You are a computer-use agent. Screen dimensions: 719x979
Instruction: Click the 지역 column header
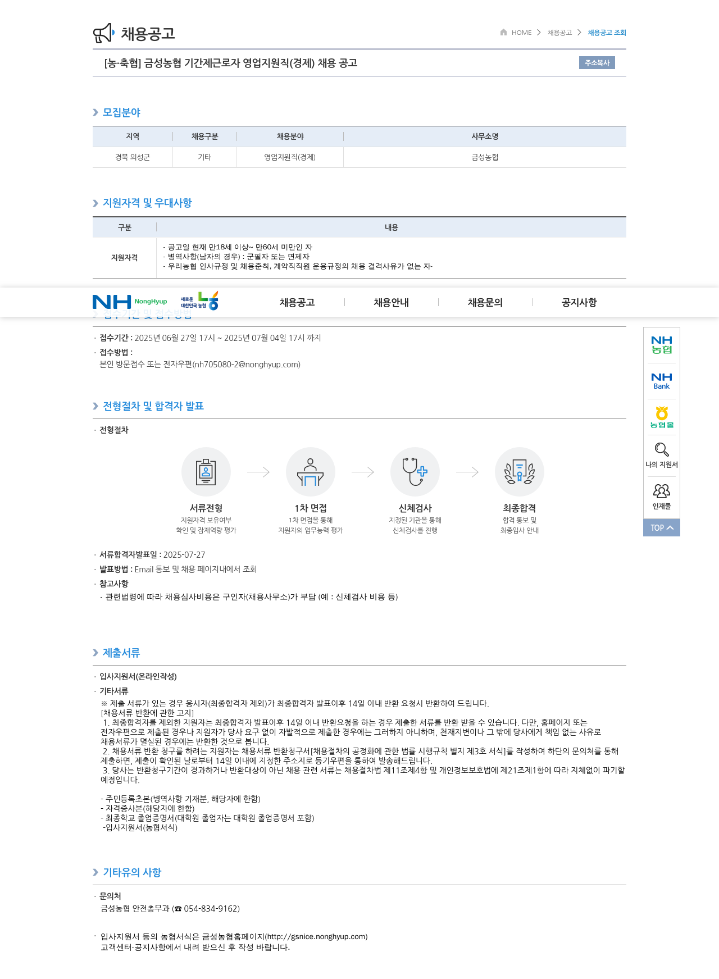(x=133, y=136)
